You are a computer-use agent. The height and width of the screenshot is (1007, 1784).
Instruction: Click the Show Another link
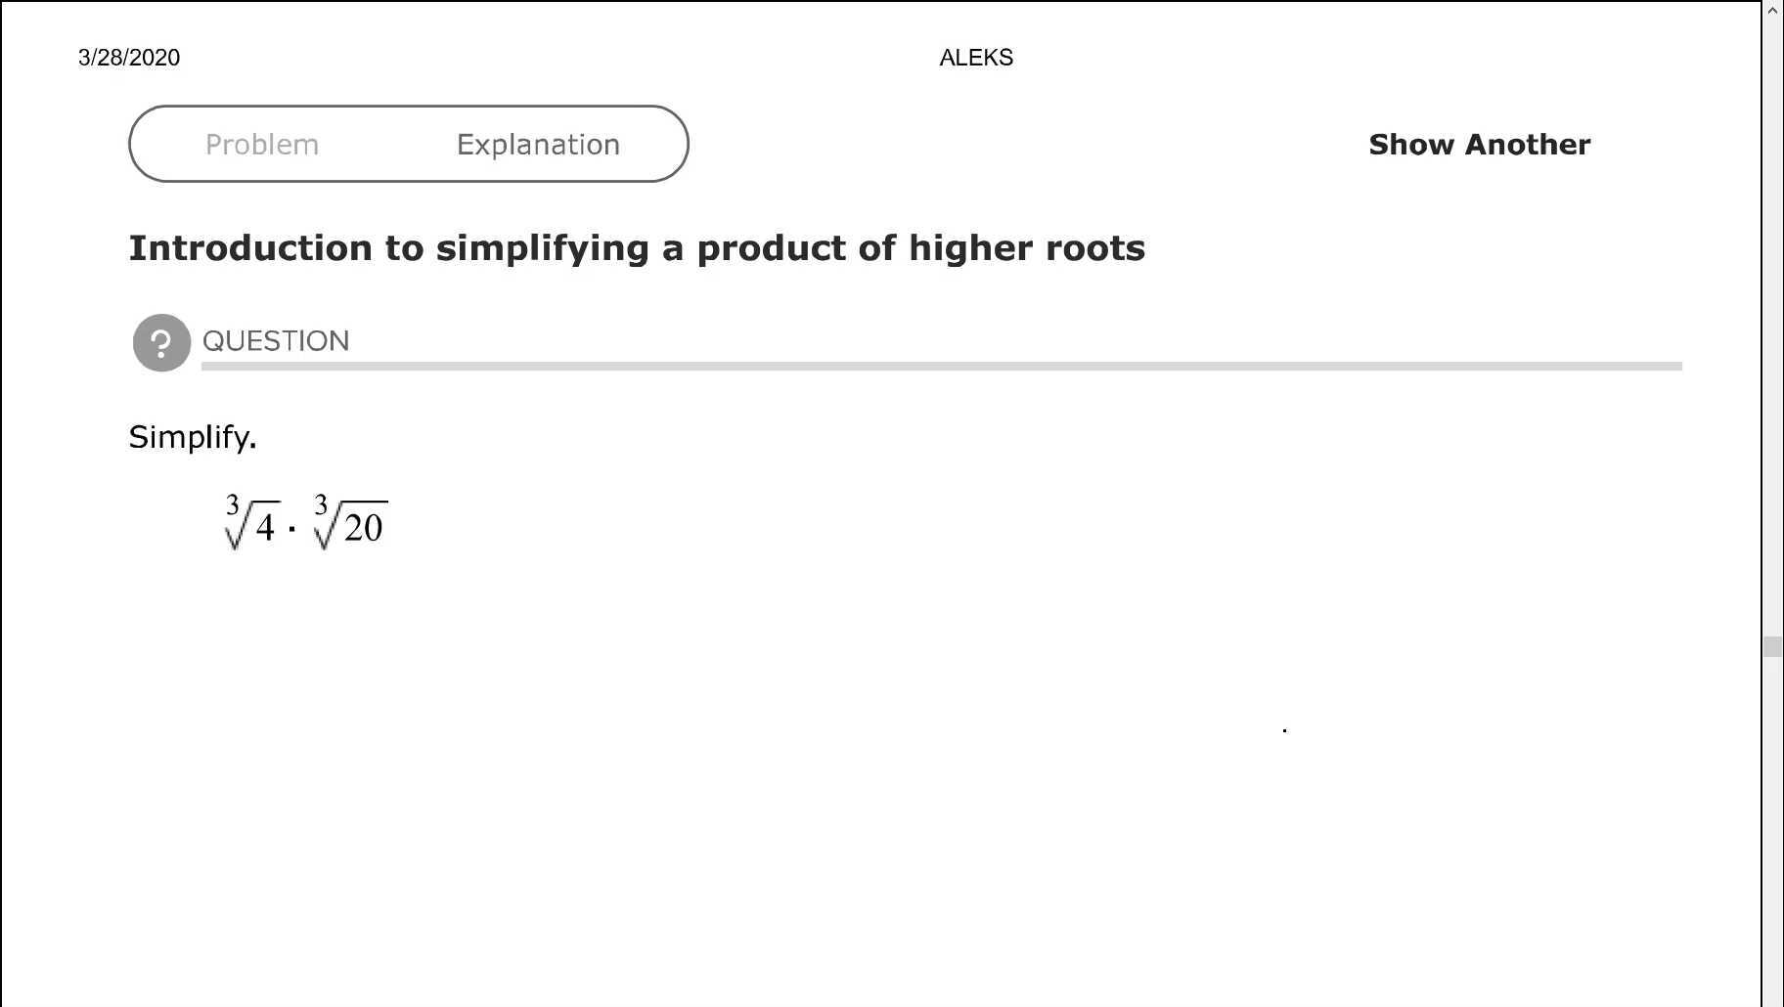[x=1478, y=144]
